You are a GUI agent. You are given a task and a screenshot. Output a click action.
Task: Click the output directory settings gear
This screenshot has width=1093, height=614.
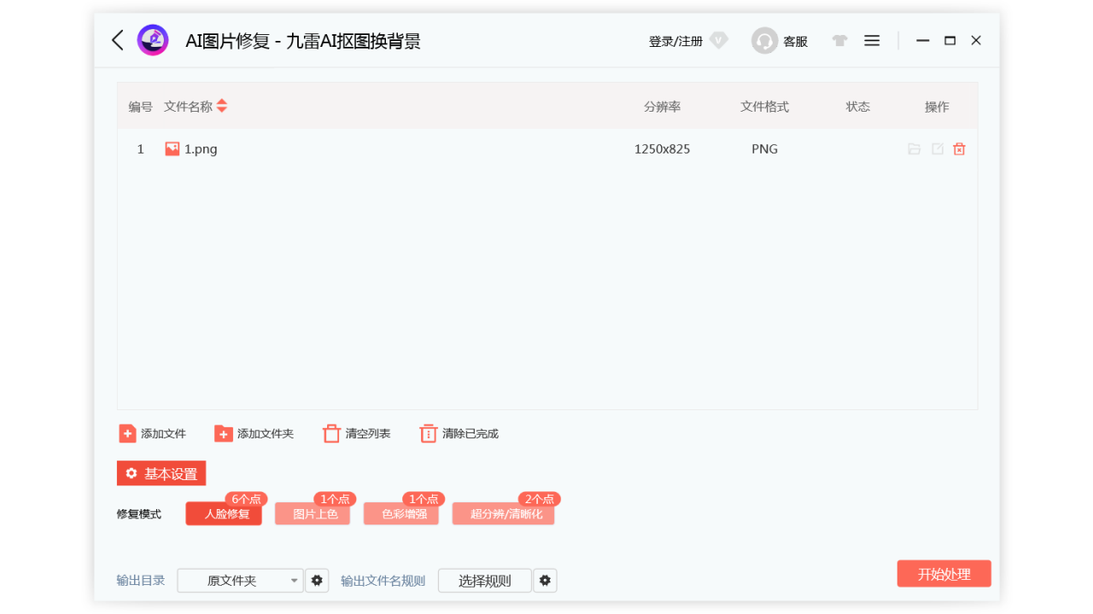point(317,580)
